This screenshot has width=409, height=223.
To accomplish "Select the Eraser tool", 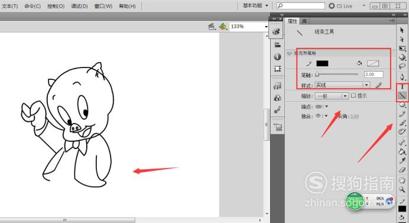I will click(x=402, y=170).
